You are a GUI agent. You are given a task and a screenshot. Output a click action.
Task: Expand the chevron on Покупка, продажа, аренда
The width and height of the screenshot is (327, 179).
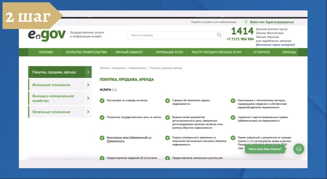[x=88, y=72]
